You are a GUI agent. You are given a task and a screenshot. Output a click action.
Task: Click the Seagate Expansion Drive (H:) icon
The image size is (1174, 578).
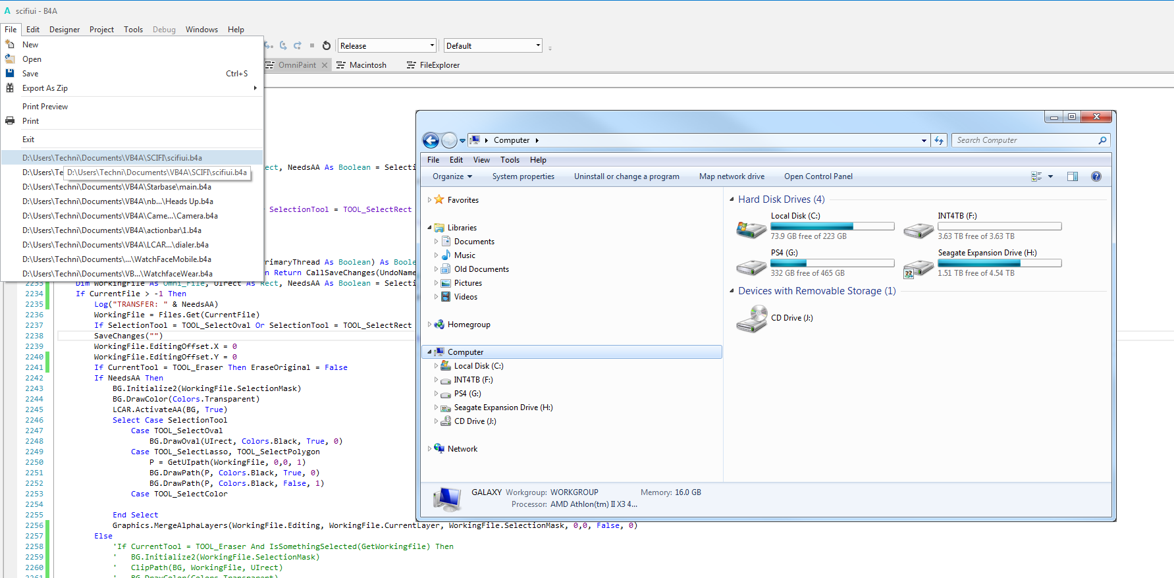918,267
